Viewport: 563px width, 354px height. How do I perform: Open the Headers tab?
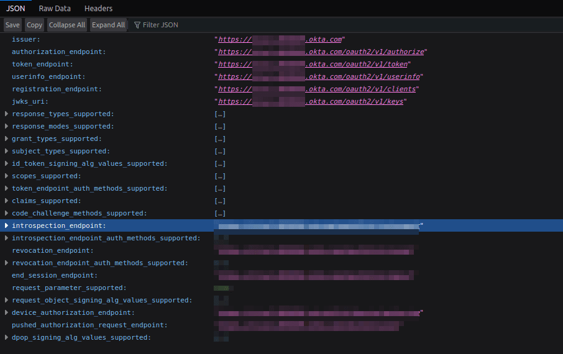tap(98, 9)
